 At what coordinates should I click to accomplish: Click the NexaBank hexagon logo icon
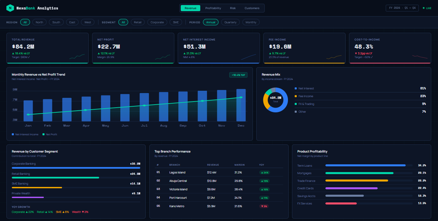[10, 8]
